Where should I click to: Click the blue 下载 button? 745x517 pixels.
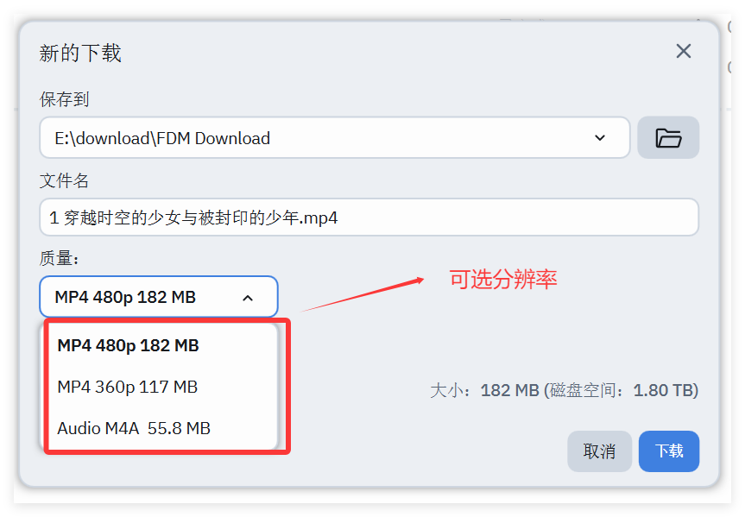668,451
